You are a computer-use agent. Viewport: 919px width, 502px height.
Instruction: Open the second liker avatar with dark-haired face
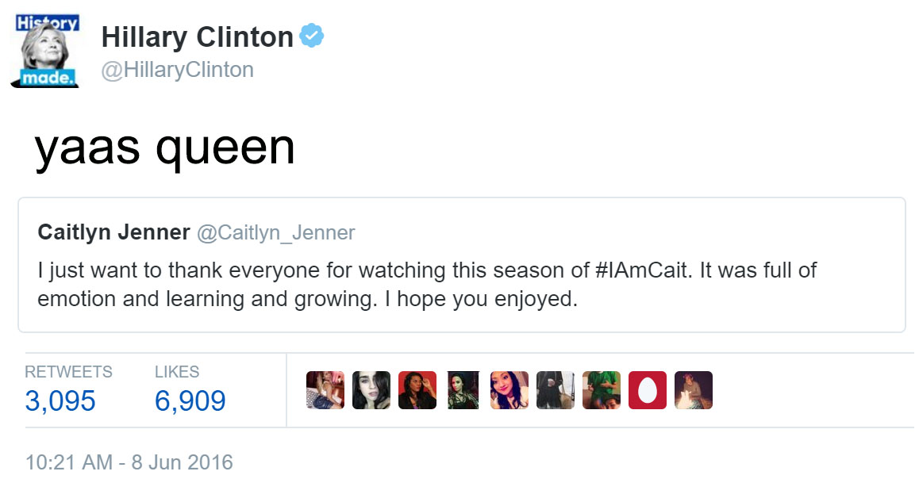pos(371,390)
